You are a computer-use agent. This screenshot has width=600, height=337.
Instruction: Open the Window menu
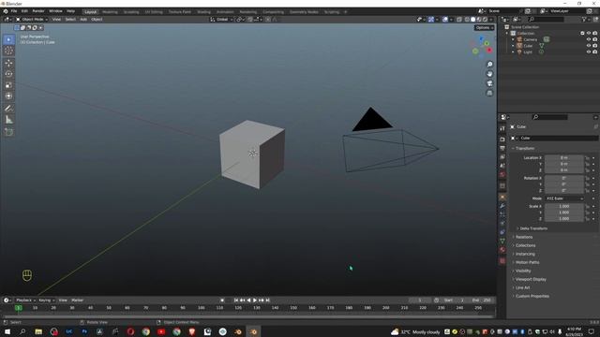pos(55,11)
